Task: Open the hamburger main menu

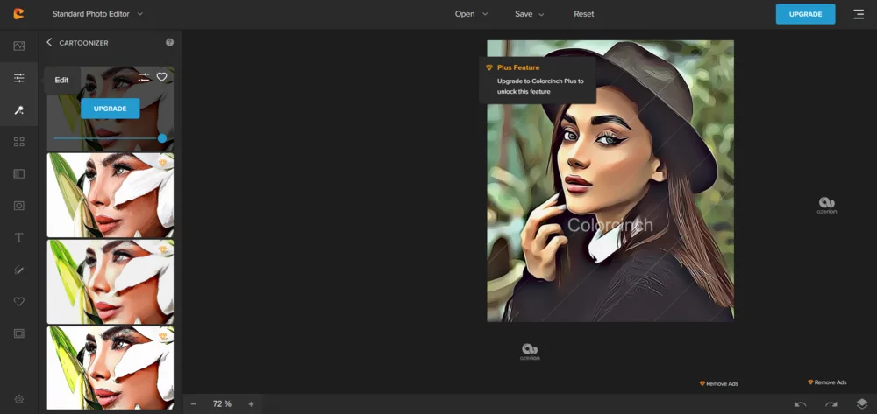Action: point(859,14)
